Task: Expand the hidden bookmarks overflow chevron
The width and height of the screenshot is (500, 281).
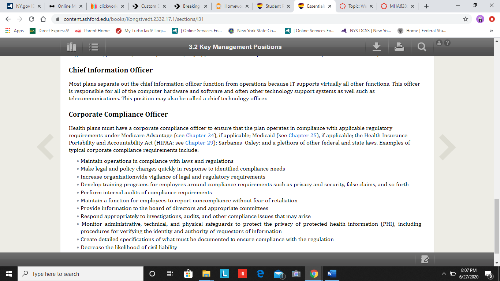Action: [x=492, y=31]
